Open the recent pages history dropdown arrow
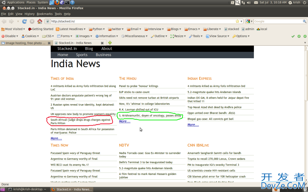Viewport: 308px width, 192px height. (x=18, y=21)
